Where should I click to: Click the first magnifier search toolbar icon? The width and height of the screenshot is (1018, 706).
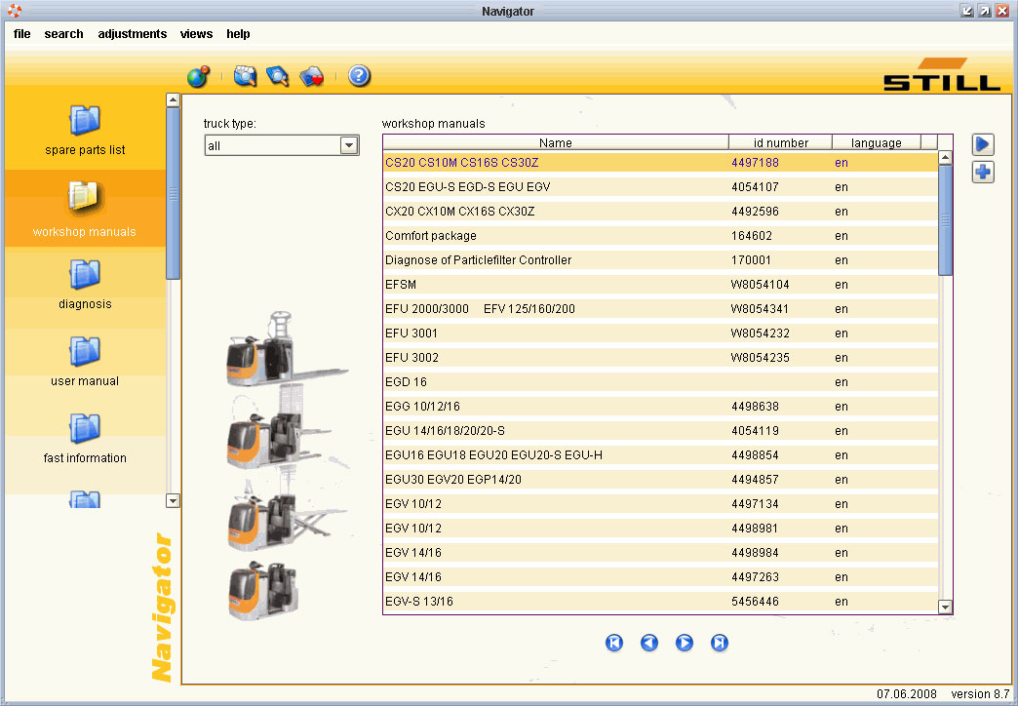(245, 77)
